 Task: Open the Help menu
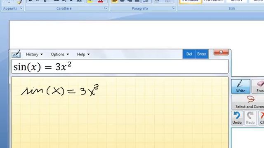point(83,54)
